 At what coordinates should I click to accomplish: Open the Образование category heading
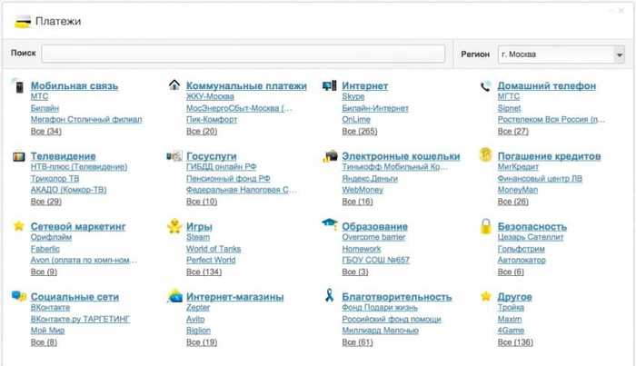click(x=374, y=226)
